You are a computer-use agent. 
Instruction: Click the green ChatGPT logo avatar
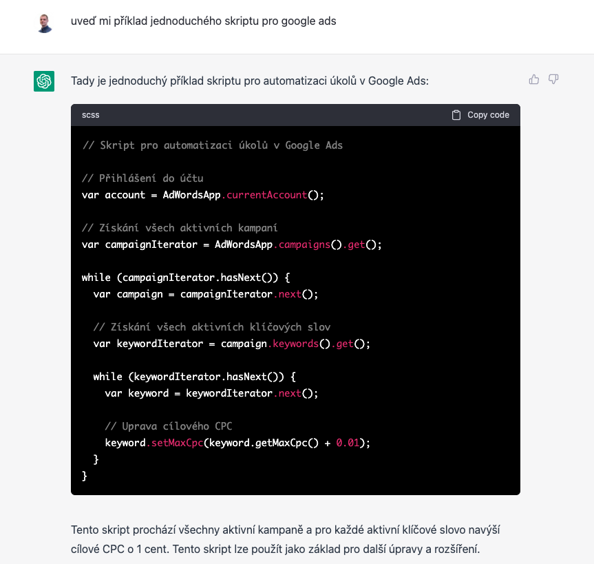(44, 81)
